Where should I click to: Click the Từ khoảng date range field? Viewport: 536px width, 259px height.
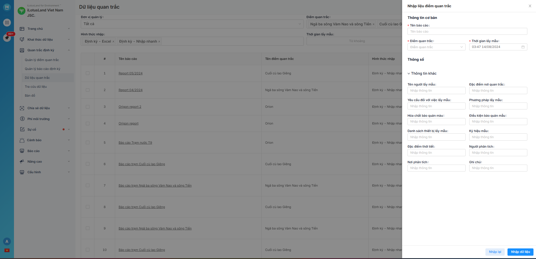click(357, 41)
